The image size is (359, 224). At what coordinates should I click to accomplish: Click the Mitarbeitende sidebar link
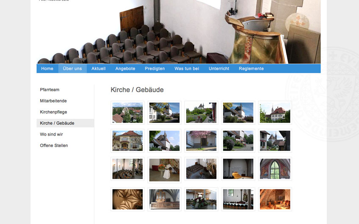(53, 101)
